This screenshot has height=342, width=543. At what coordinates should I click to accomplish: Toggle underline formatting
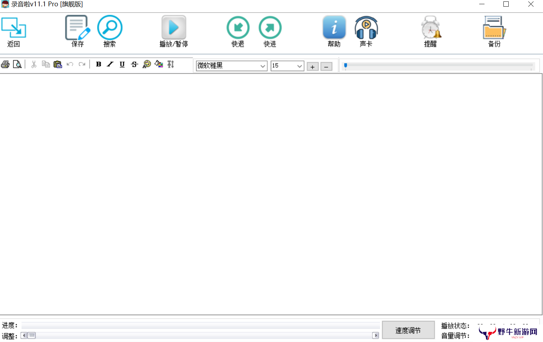click(x=122, y=64)
